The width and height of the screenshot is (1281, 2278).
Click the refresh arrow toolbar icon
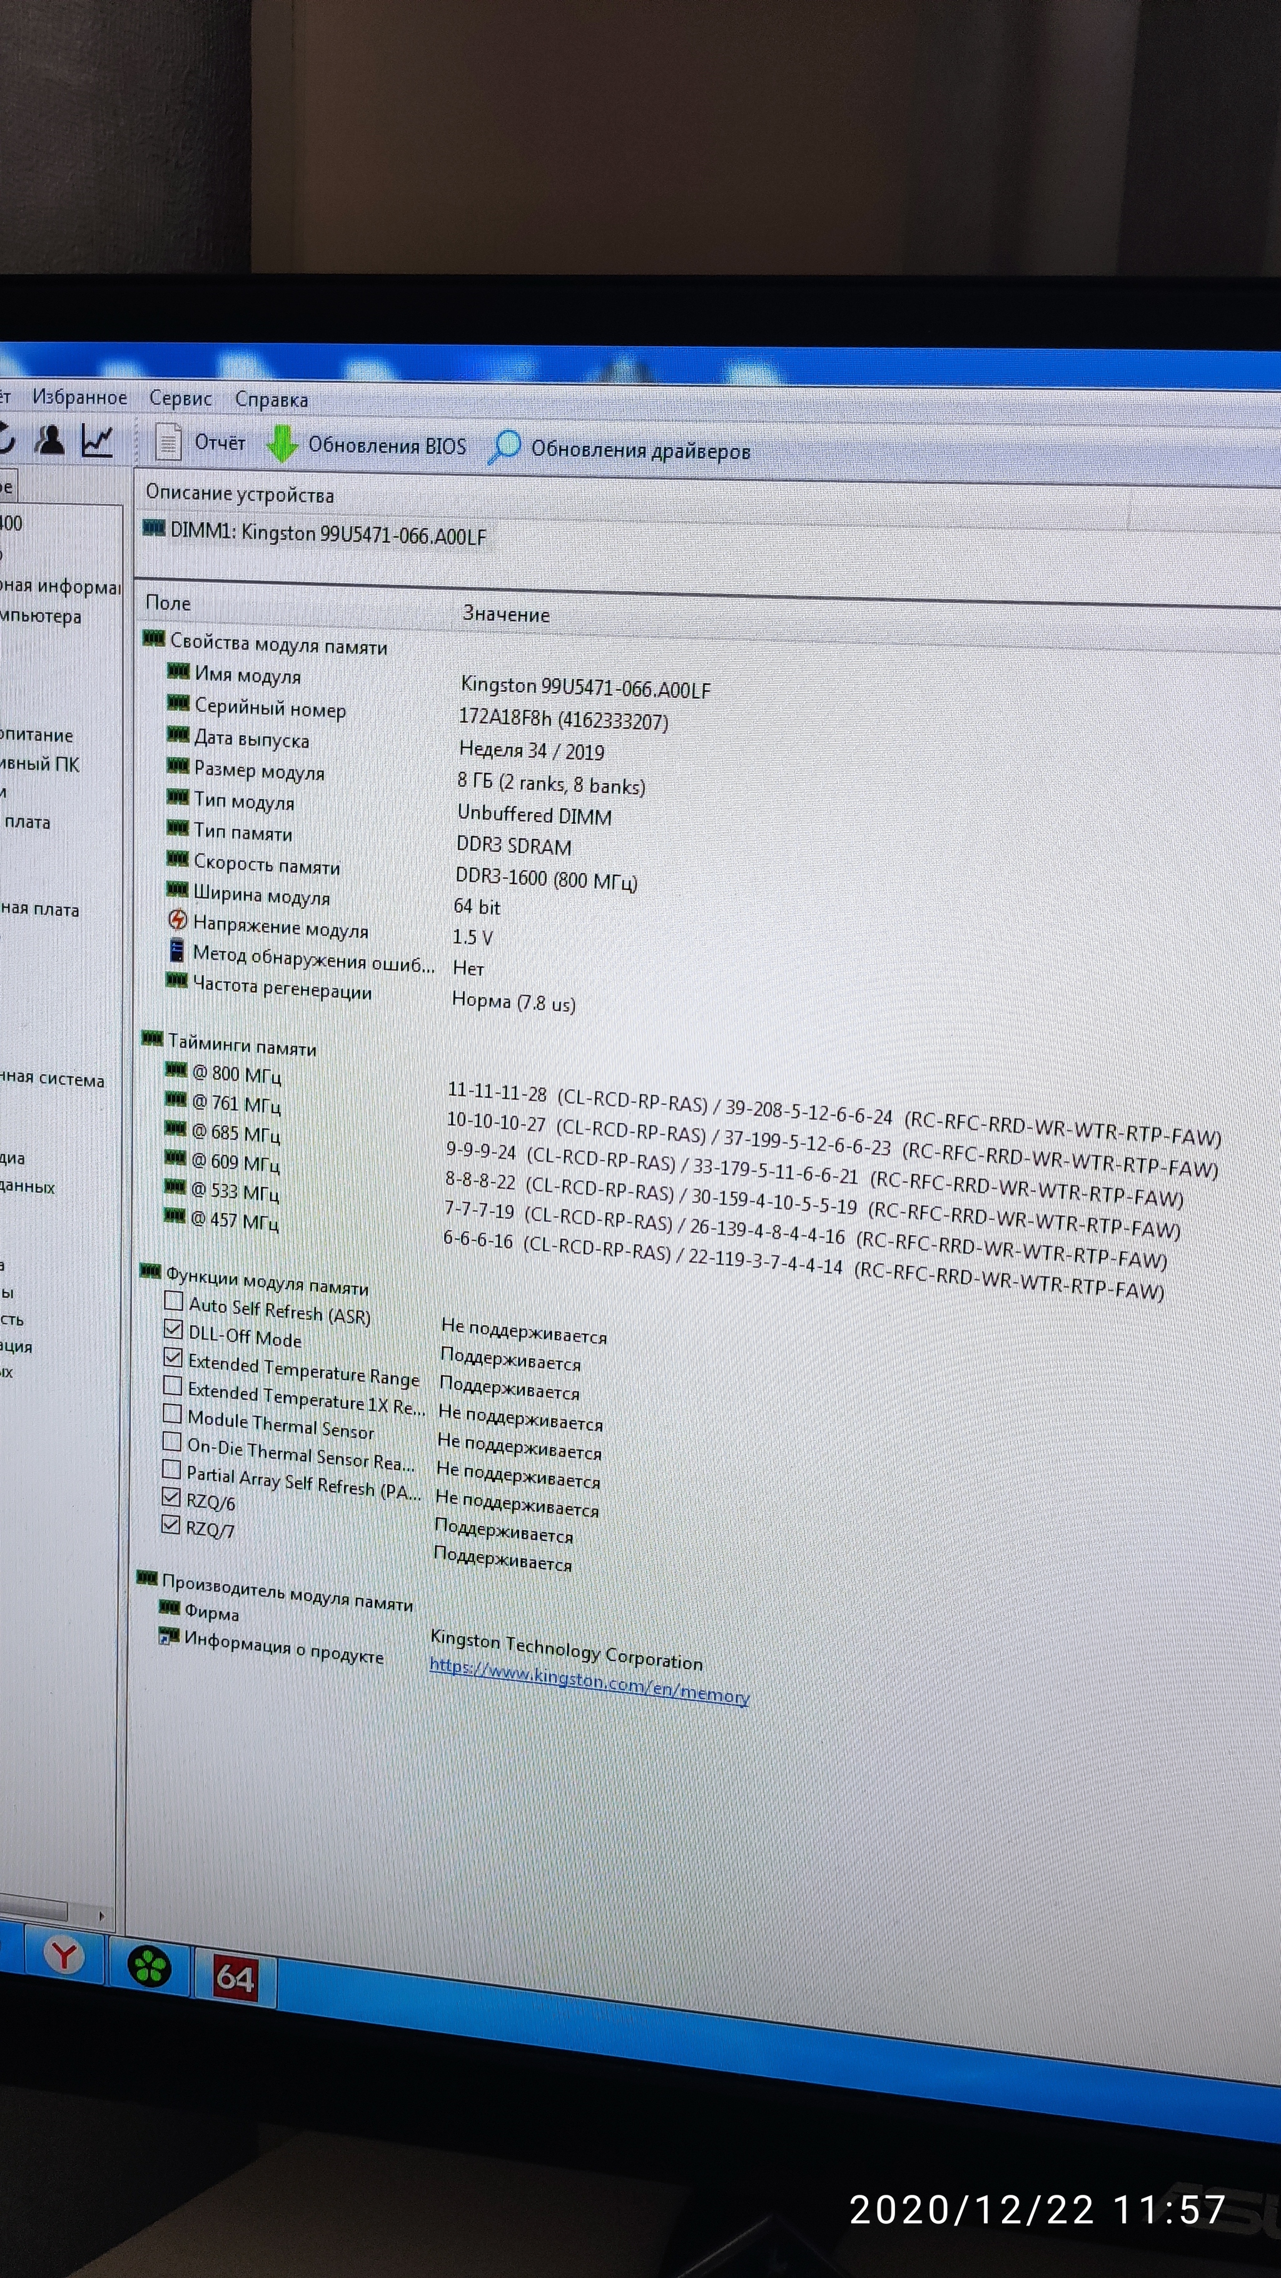tap(5, 439)
